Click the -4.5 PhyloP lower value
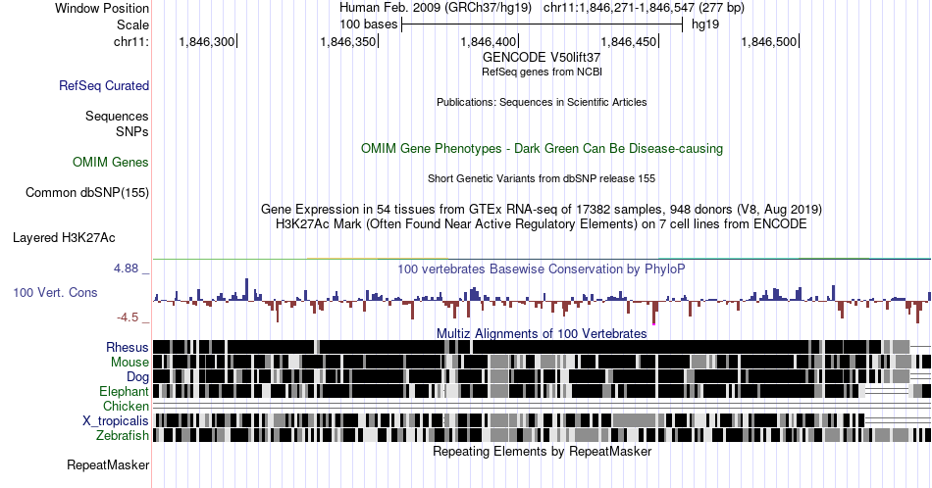Screen dimensions: 932x488 [x=128, y=317]
